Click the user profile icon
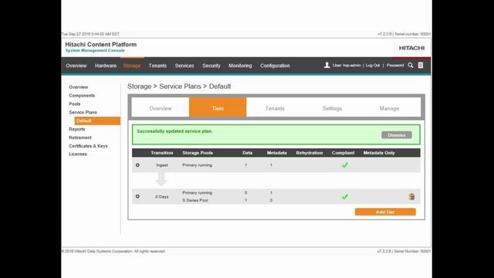The height and width of the screenshot is (278, 494). [x=327, y=65]
